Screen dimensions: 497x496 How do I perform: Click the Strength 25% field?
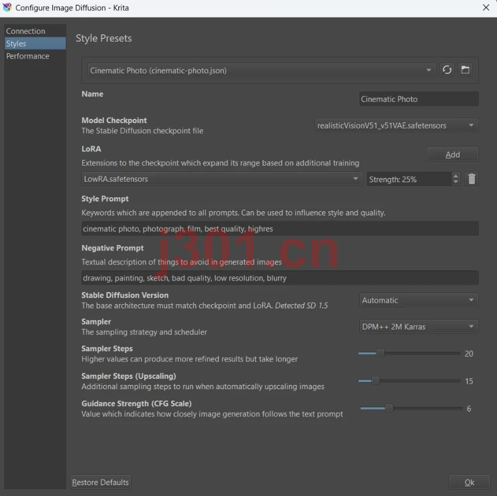pos(409,179)
